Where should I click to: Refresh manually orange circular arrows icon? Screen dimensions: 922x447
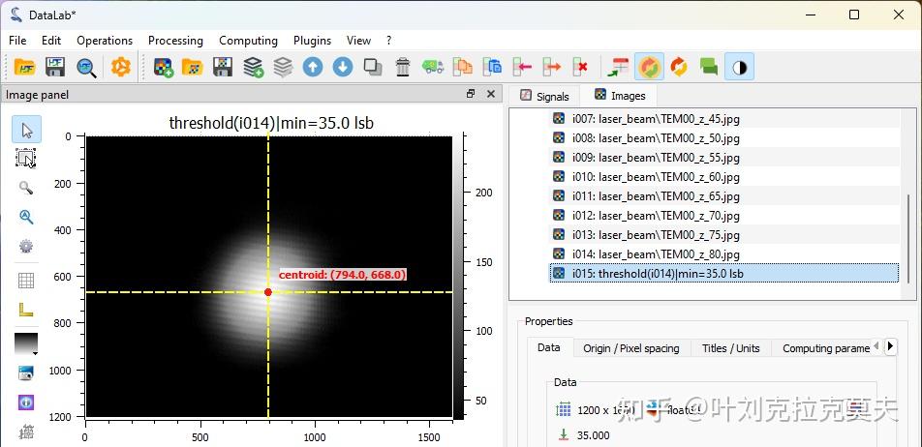pyautogui.click(x=679, y=67)
